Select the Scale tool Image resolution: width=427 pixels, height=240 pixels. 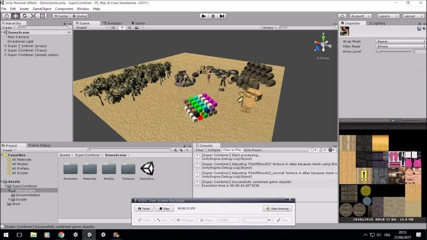click(x=33, y=16)
